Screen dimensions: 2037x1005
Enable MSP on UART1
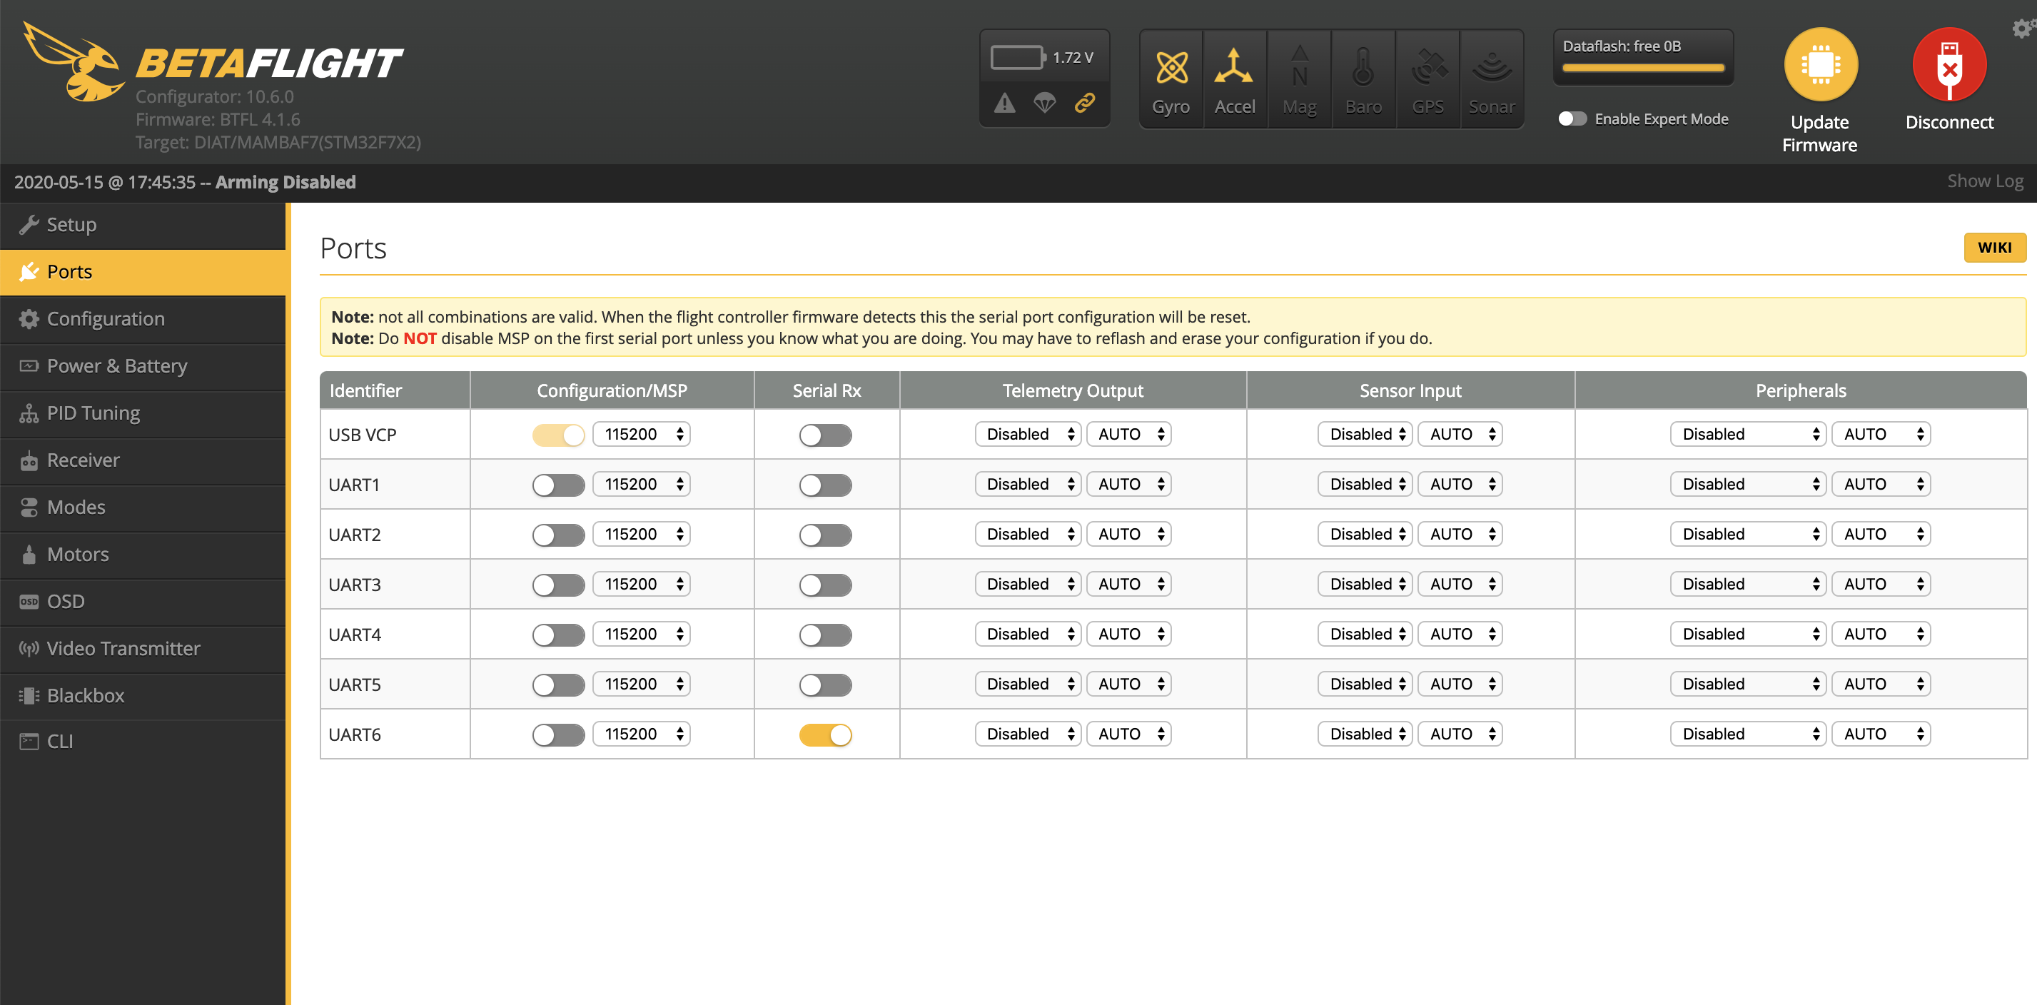point(558,485)
